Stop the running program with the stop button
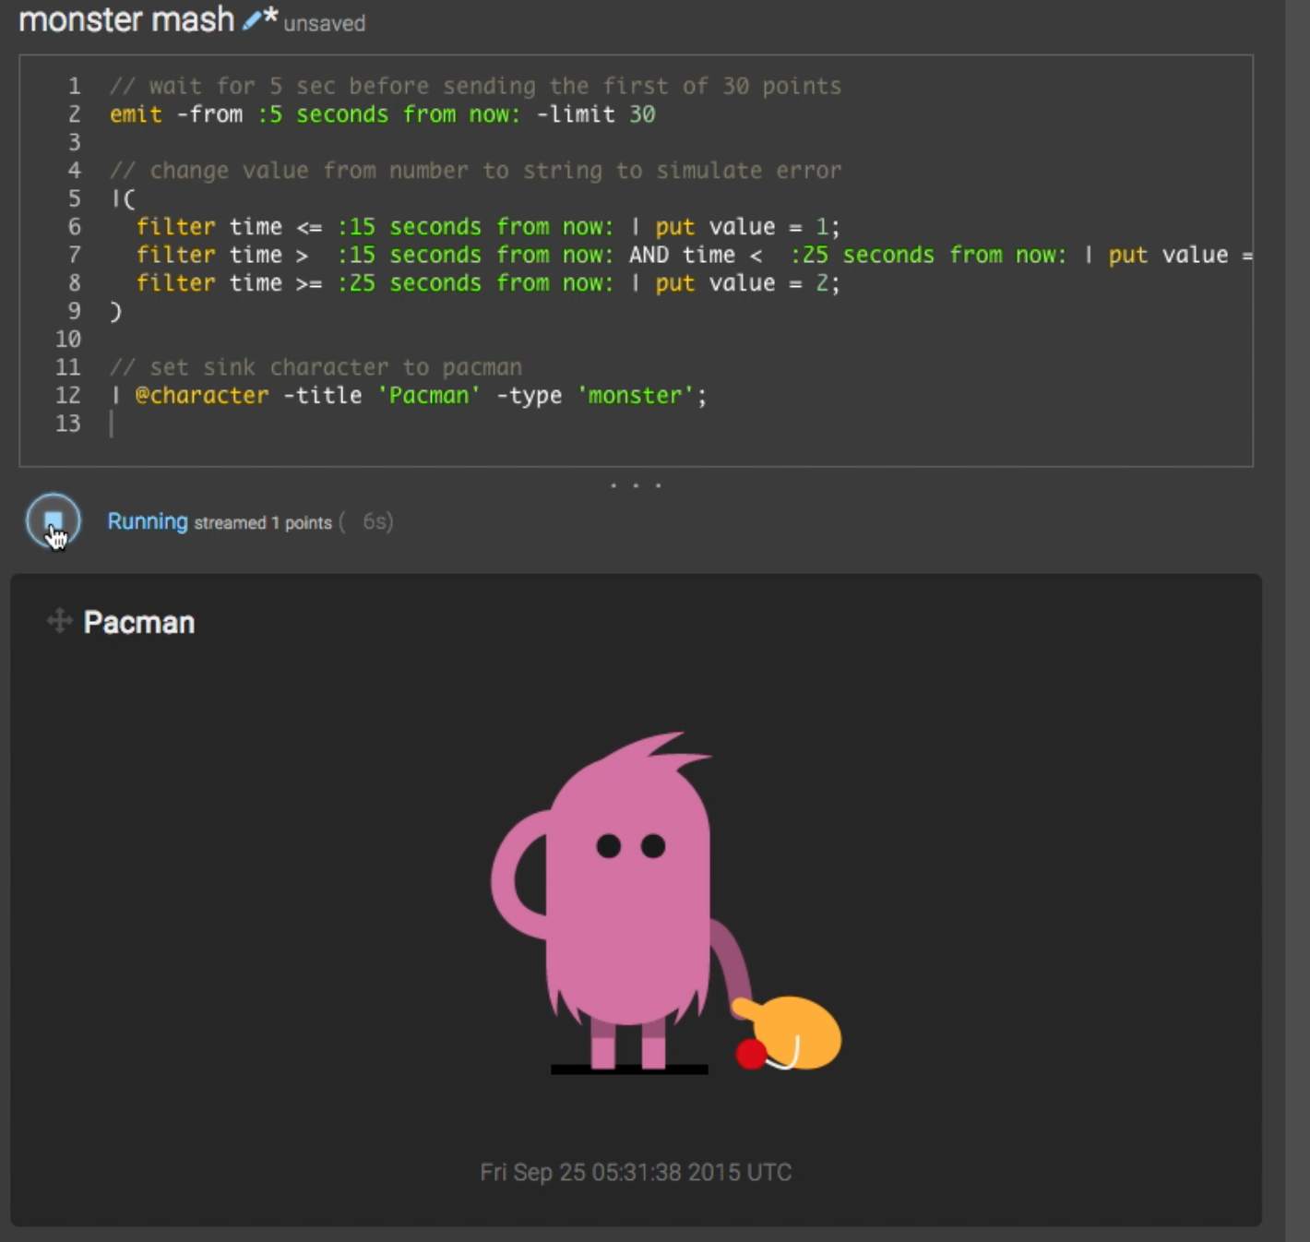Image resolution: width=1310 pixels, height=1242 pixels. click(x=54, y=521)
